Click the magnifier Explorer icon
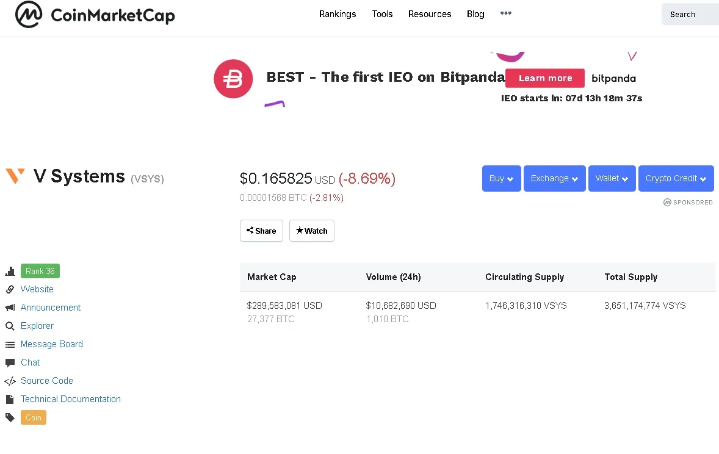This screenshot has width=719, height=454. (10, 326)
